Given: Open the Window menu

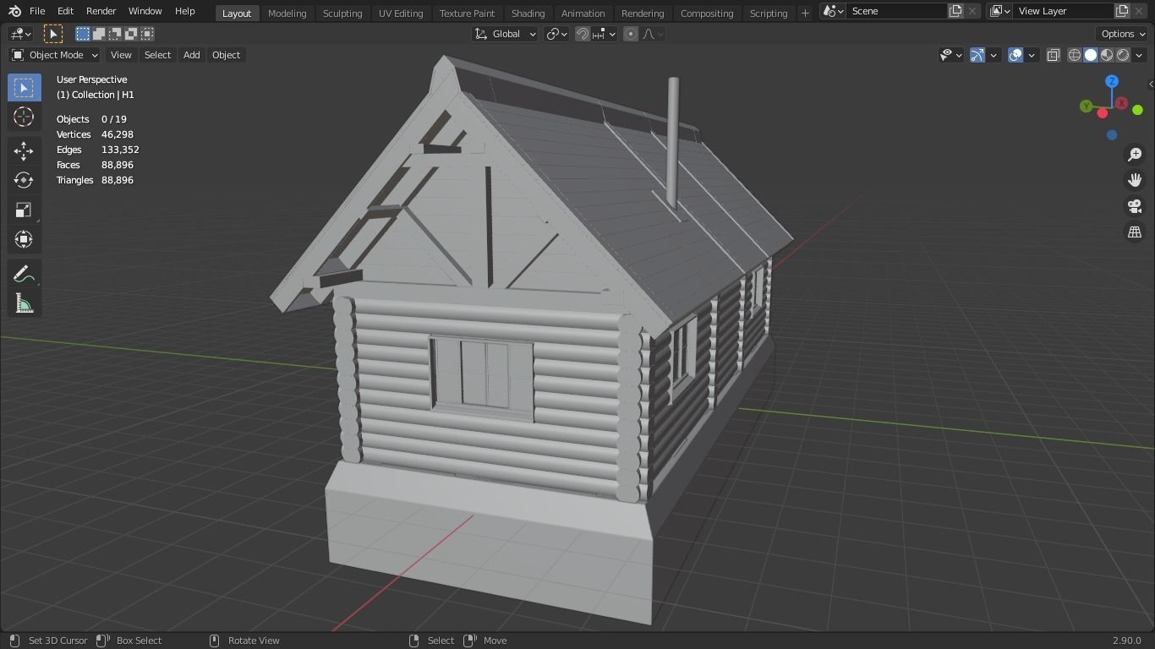Looking at the screenshot, I should [x=145, y=11].
